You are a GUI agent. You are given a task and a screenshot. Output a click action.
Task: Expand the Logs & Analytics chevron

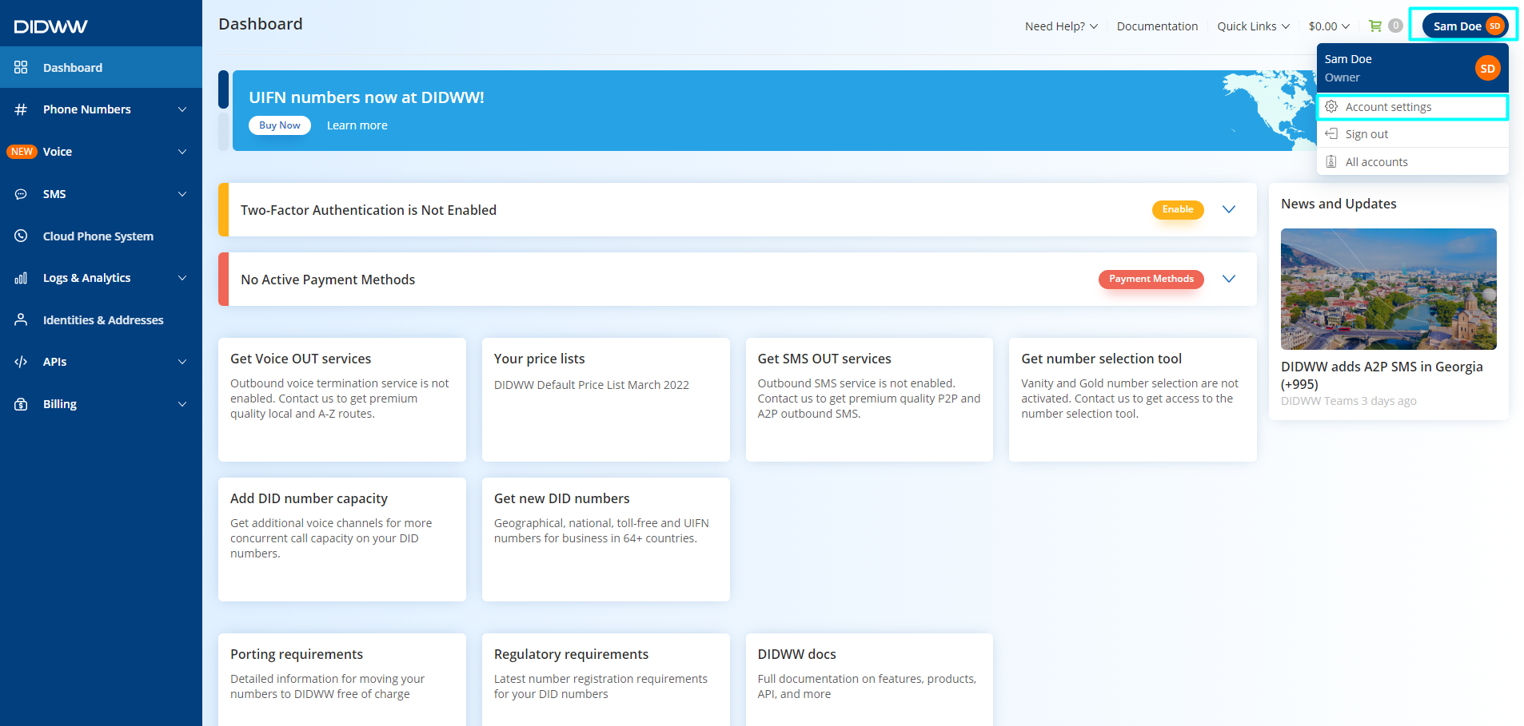182,278
